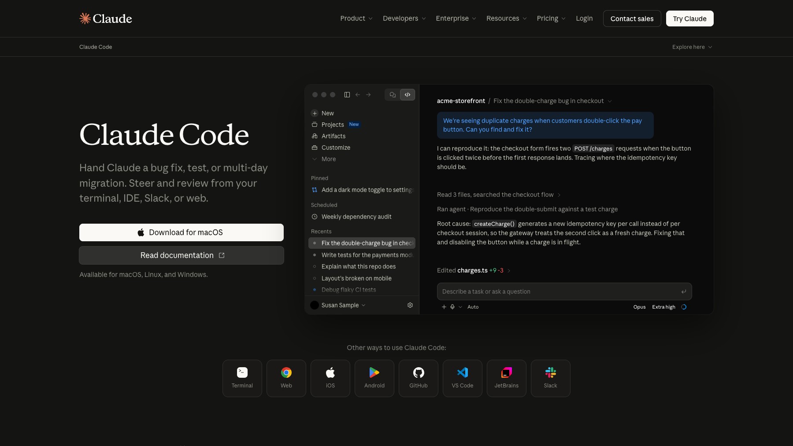Image resolution: width=793 pixels, height=446 pixels.
Task: Open the GitHub tile
Action: point(419,378)
